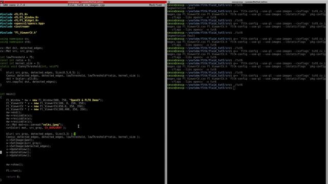Click the "volks.jpeg" string in imread line

[51, 125]
